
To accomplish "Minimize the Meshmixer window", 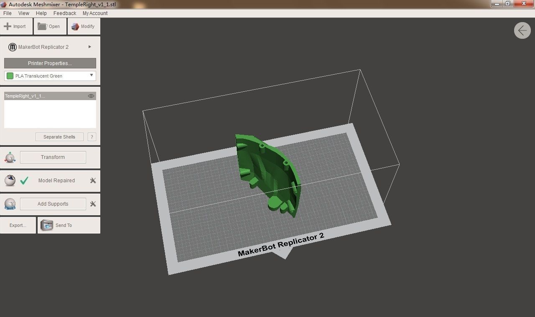I will (497, 3).
